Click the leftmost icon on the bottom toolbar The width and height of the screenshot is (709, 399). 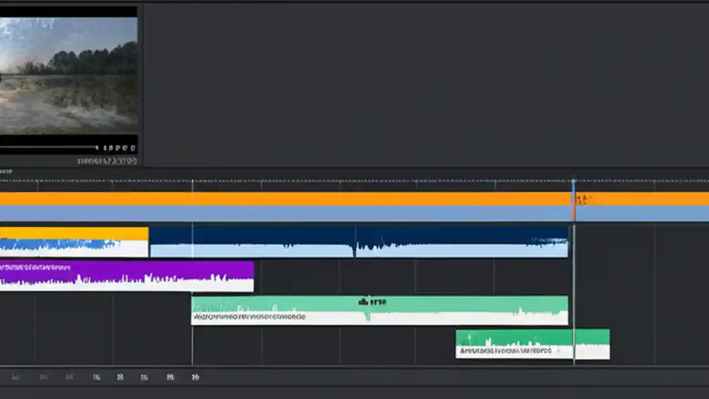pos(16,377)
